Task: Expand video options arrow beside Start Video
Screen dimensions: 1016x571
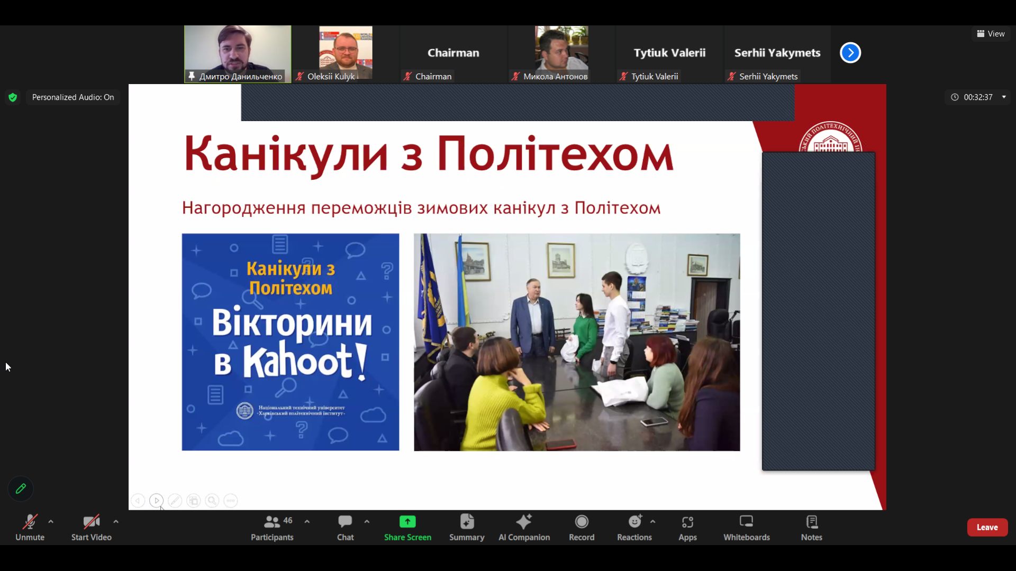Action: click(x=116, y=521)
